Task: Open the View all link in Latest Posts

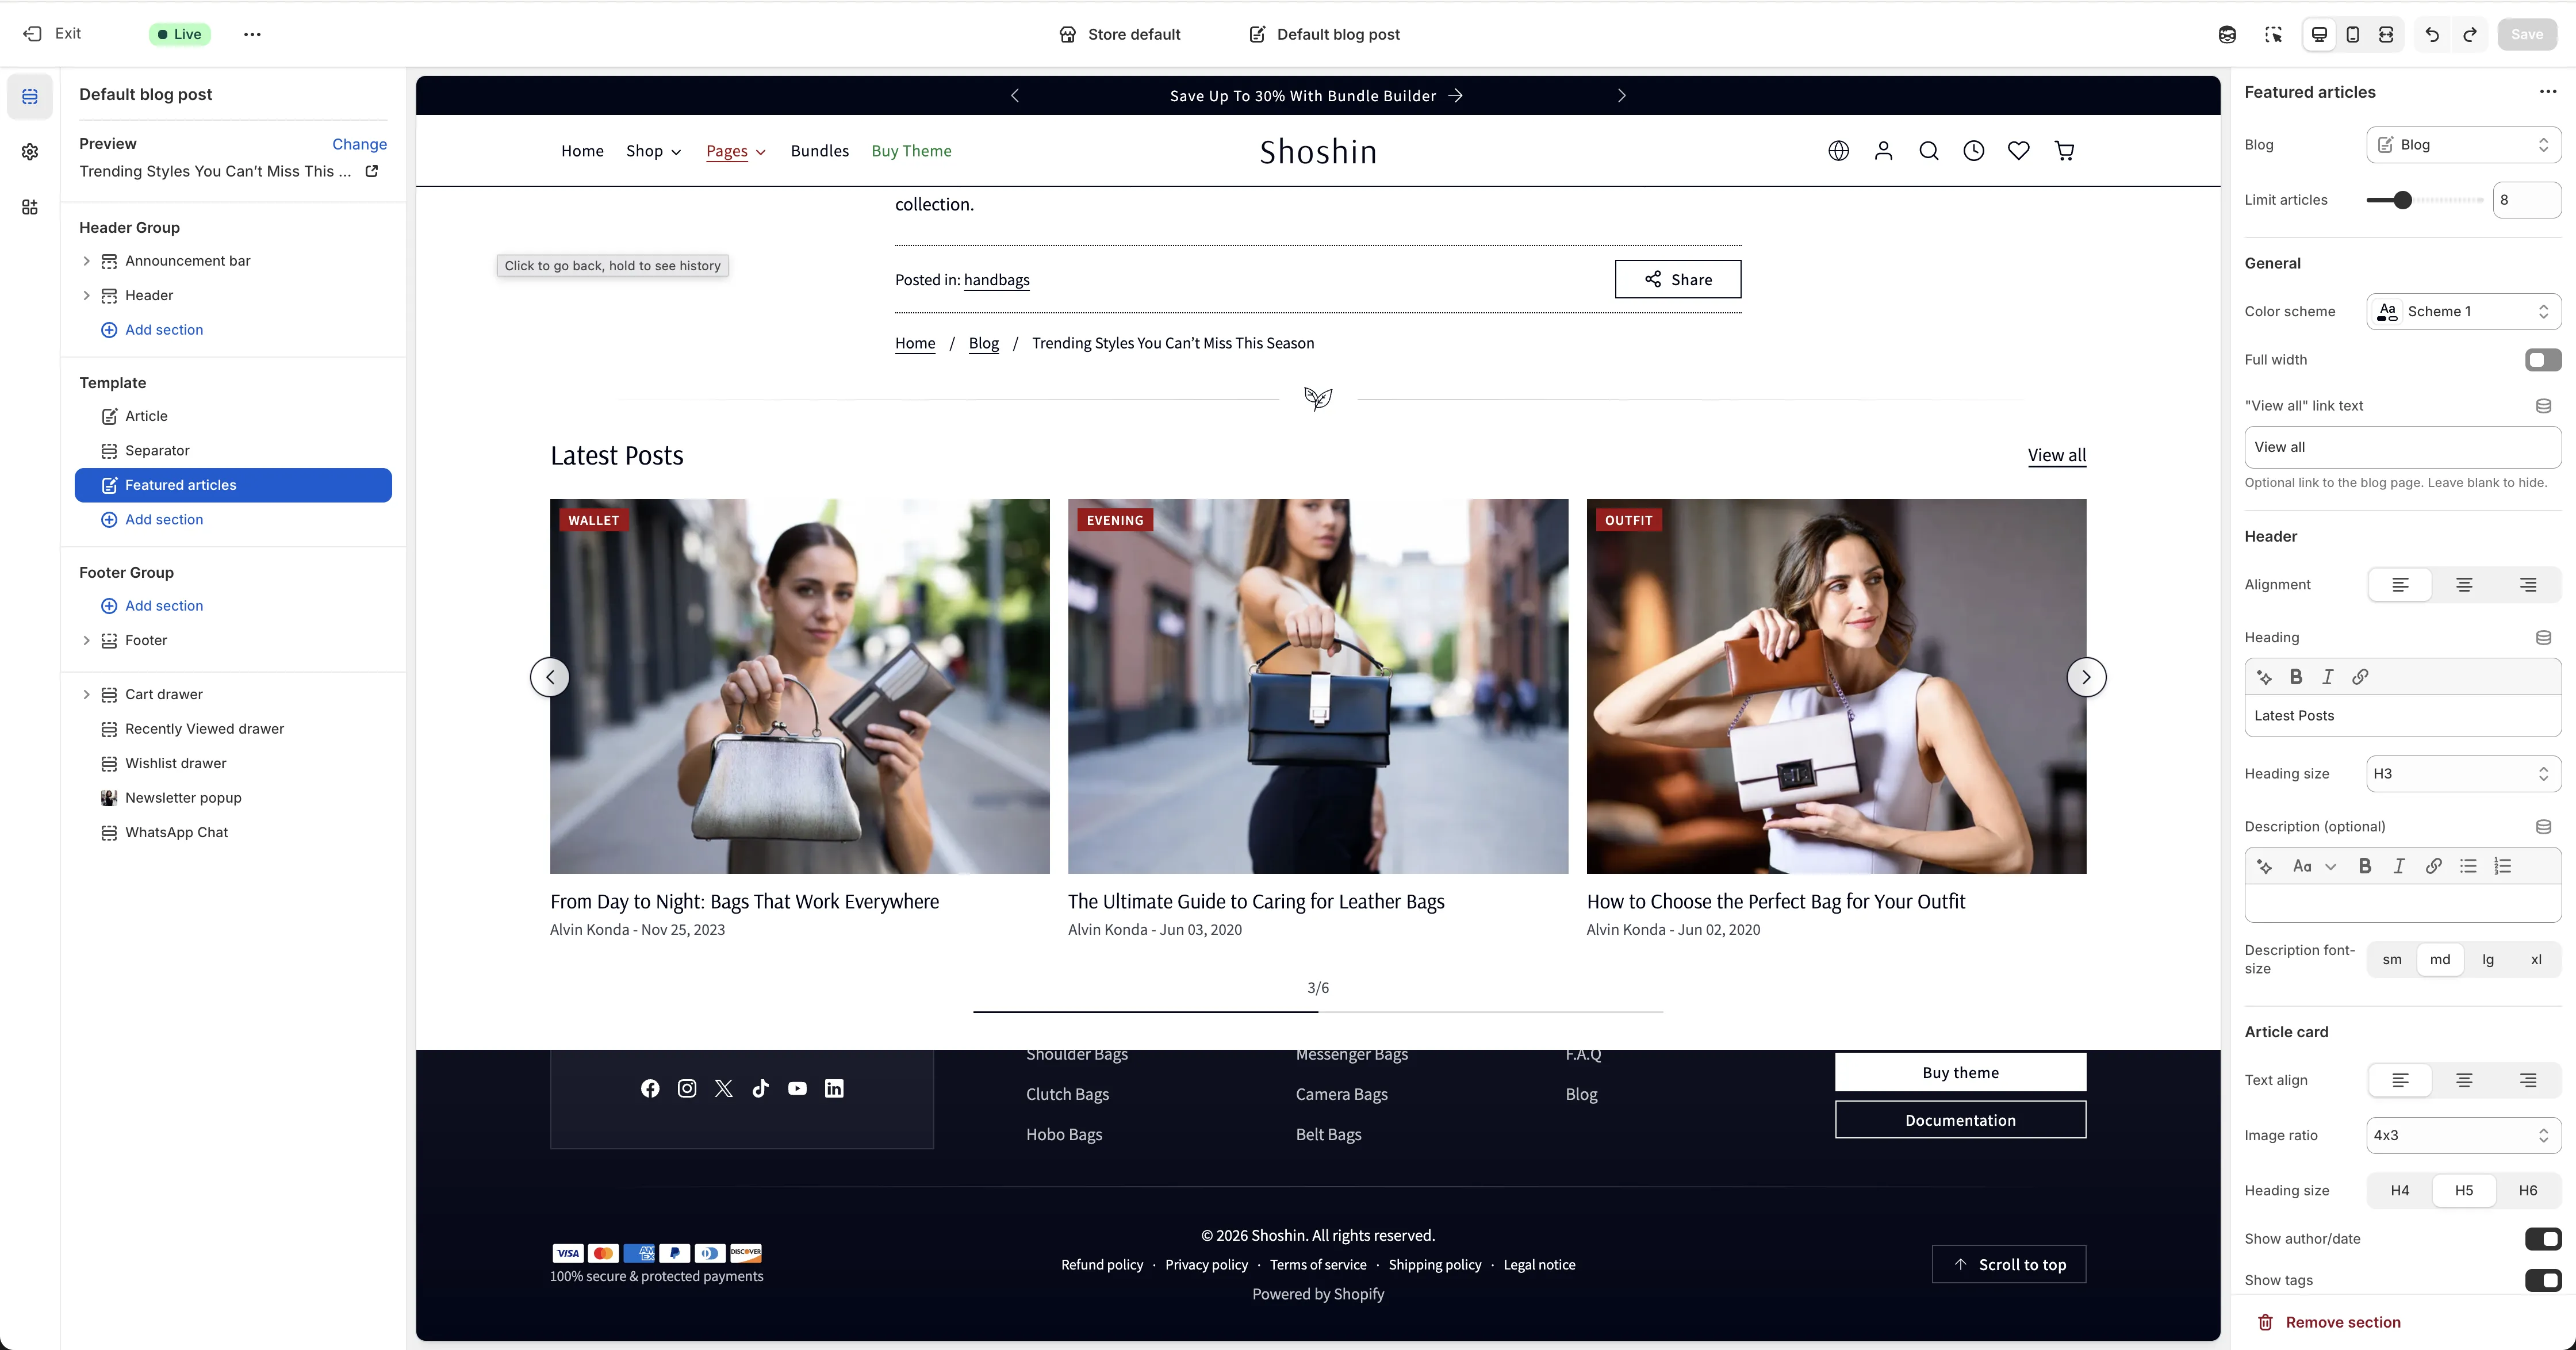Action: [2057, 455]
